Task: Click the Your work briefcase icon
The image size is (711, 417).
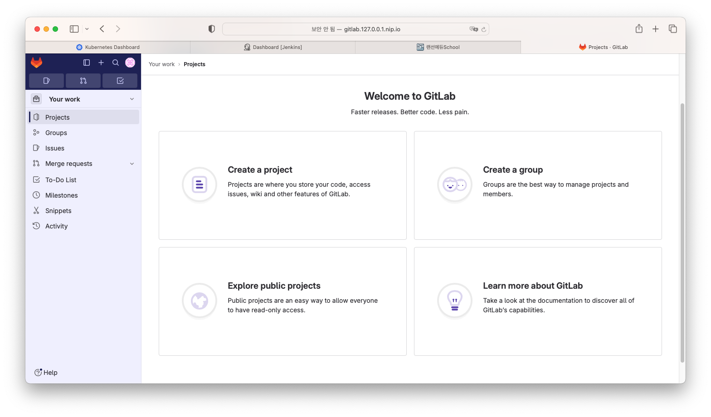Action: [36, 99]
